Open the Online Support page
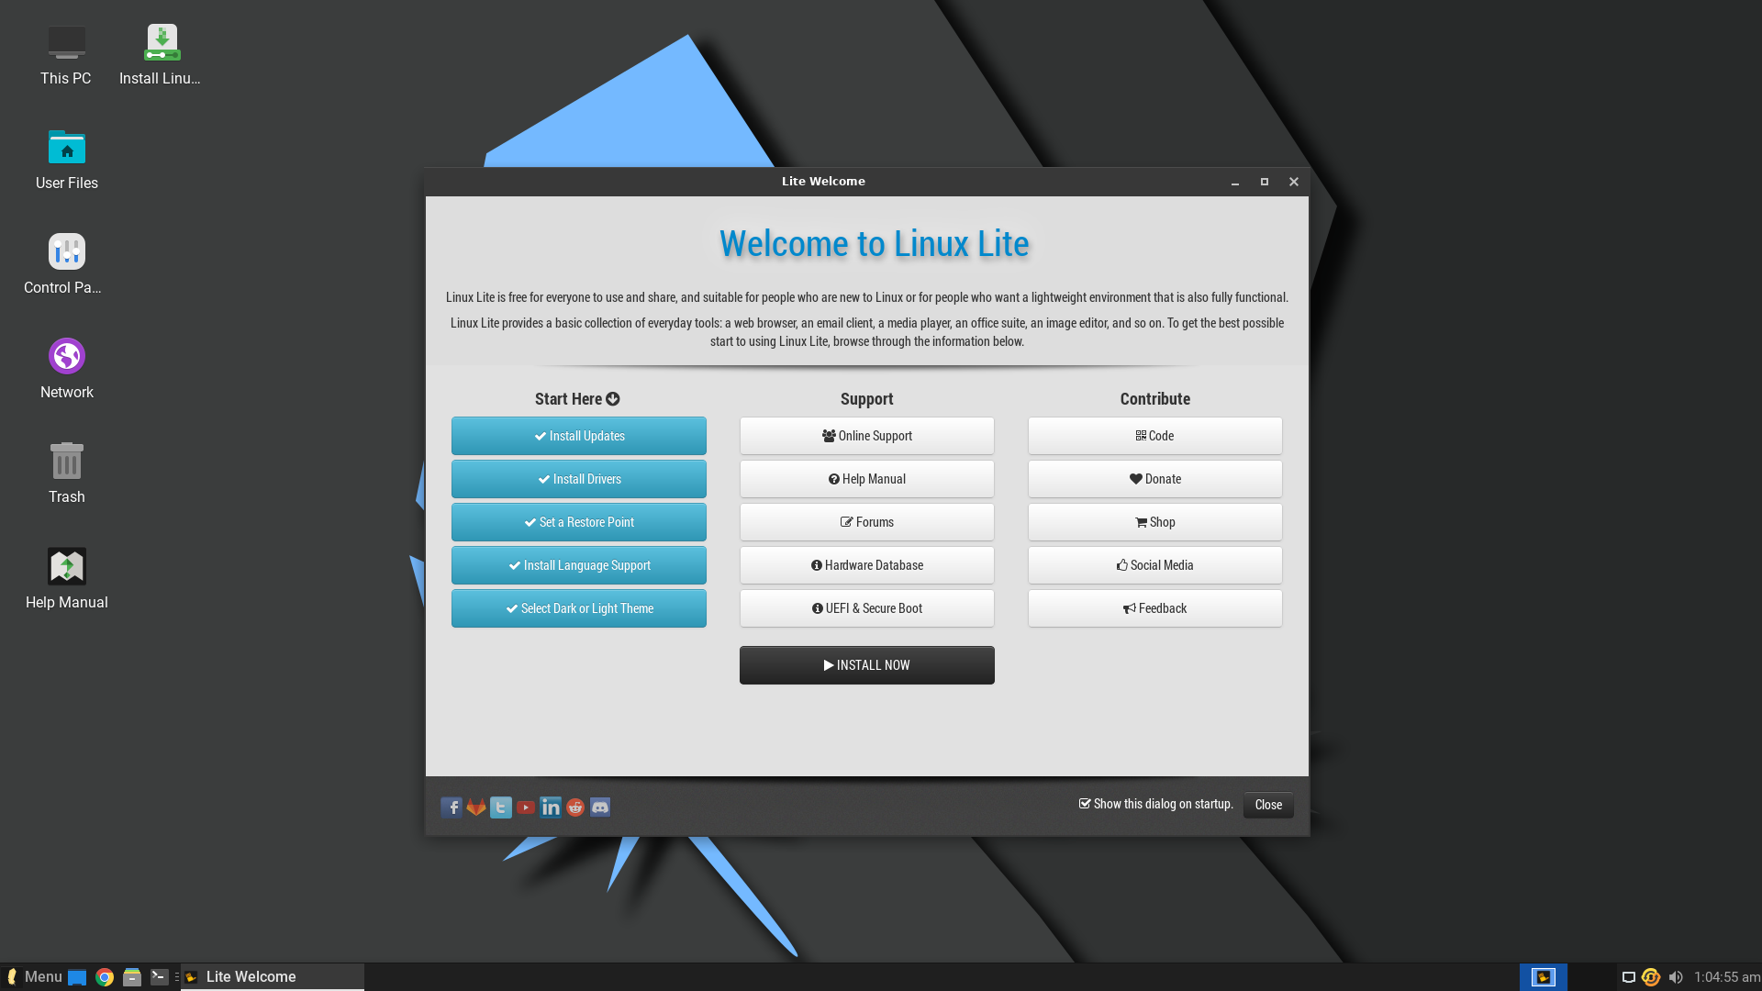 click(866, 436)
